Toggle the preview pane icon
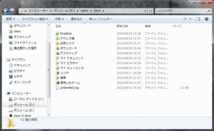 click(x=198, y=19)
